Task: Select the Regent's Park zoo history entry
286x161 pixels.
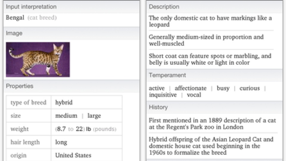Action: (x=212, y=123)
